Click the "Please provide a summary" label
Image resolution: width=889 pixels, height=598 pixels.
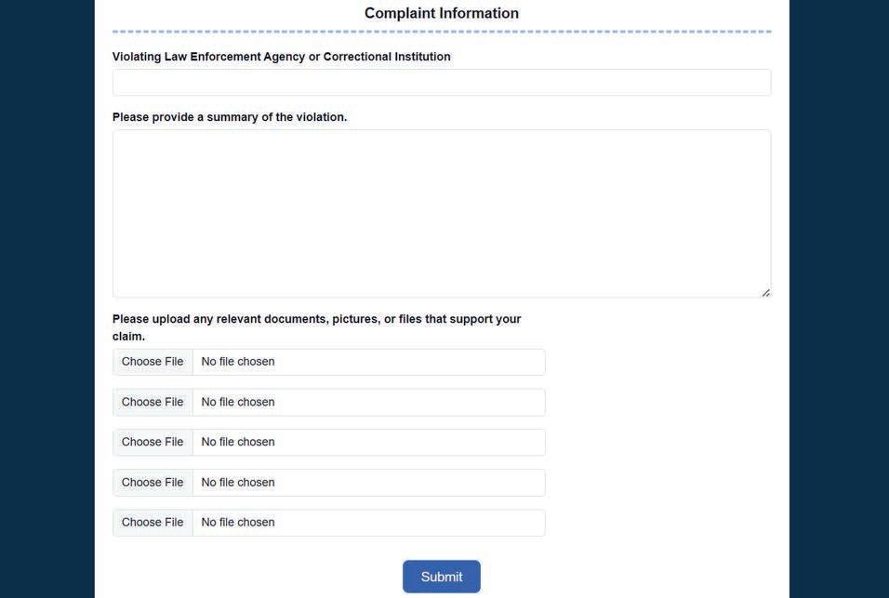229,117
